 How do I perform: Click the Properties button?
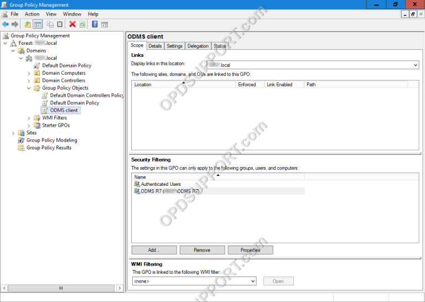click(251, 250)
